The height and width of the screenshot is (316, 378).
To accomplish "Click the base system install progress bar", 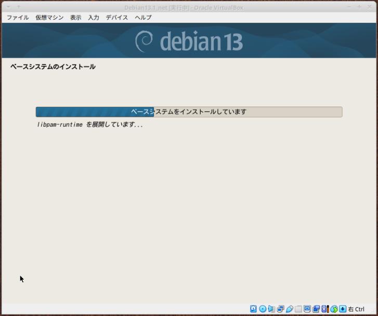I will 189,112.
